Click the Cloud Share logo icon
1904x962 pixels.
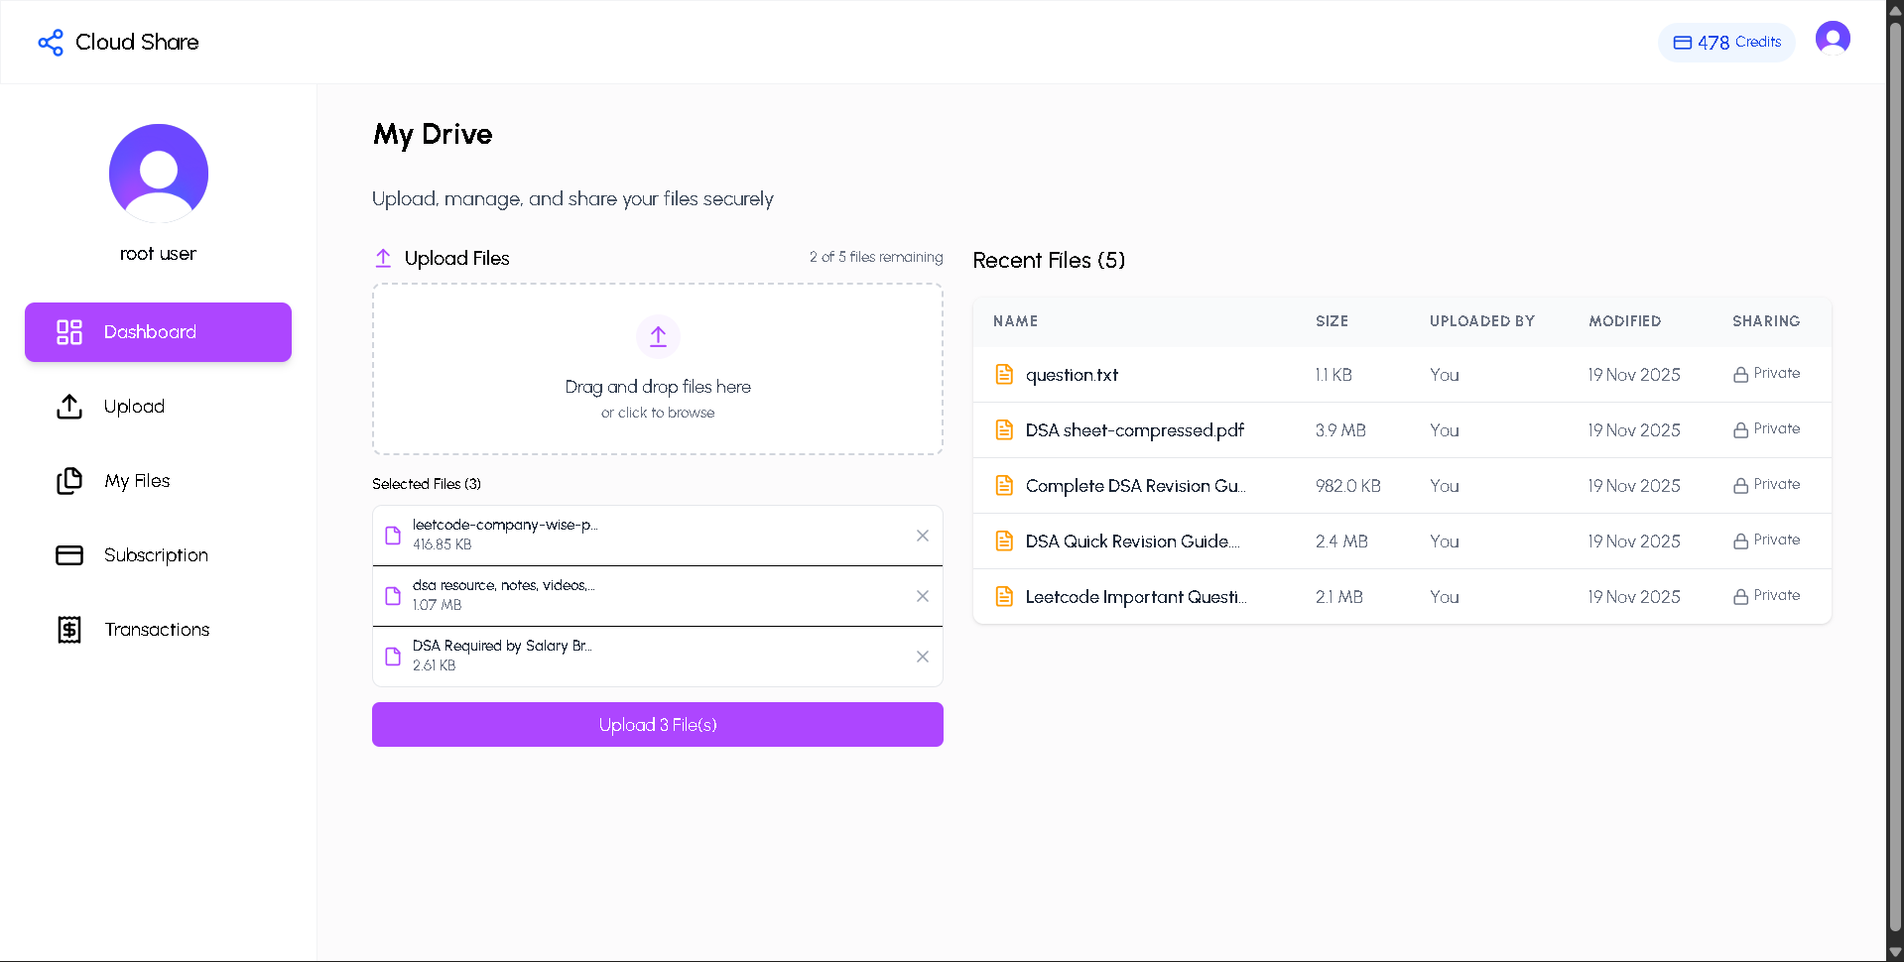pos(51,43)
